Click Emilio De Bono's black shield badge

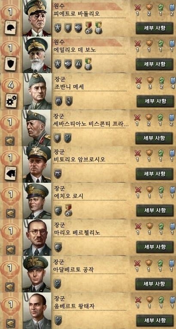10,64
